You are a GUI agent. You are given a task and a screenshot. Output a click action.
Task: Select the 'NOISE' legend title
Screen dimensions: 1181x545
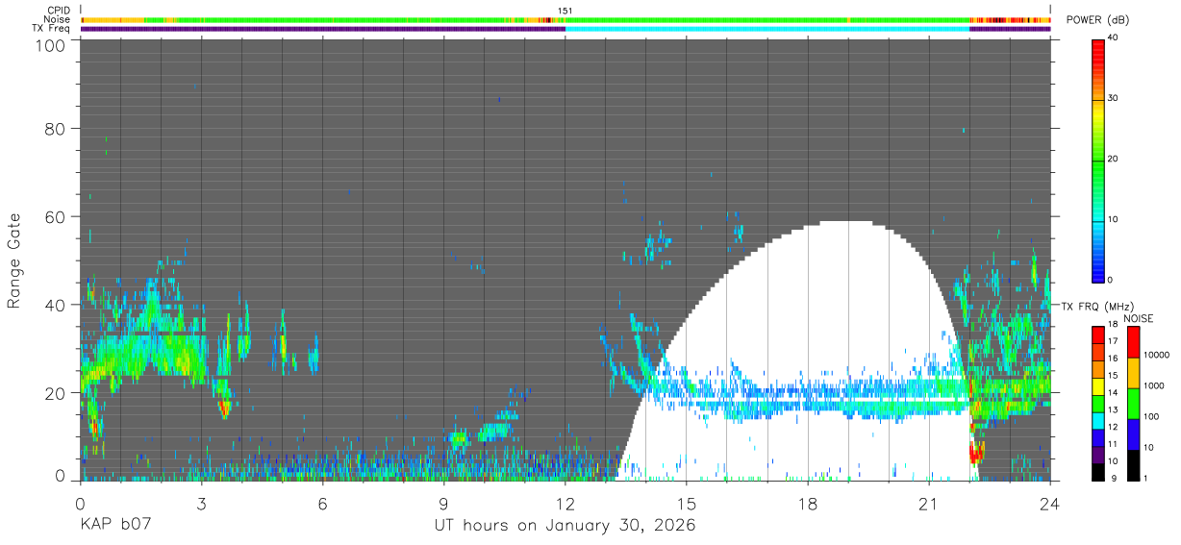tap(1138, 318)
